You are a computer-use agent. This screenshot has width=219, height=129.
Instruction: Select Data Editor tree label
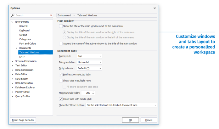[x=21, y=74]
